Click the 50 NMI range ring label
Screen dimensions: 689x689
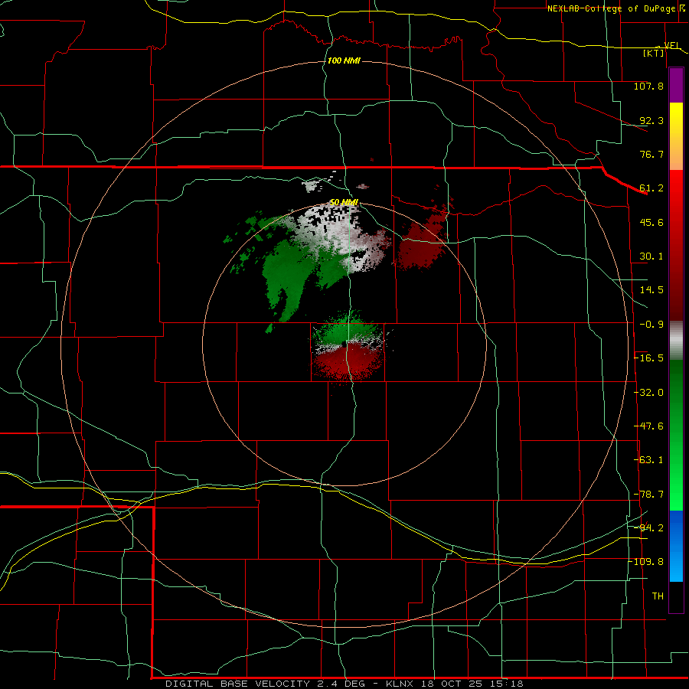(344, 203)
